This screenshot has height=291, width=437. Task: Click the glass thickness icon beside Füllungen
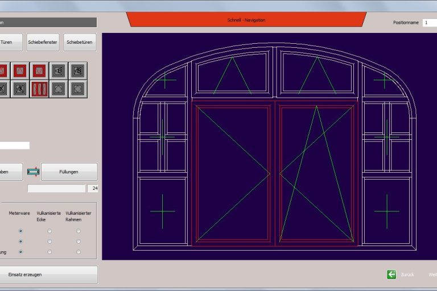tap(33, 171)
